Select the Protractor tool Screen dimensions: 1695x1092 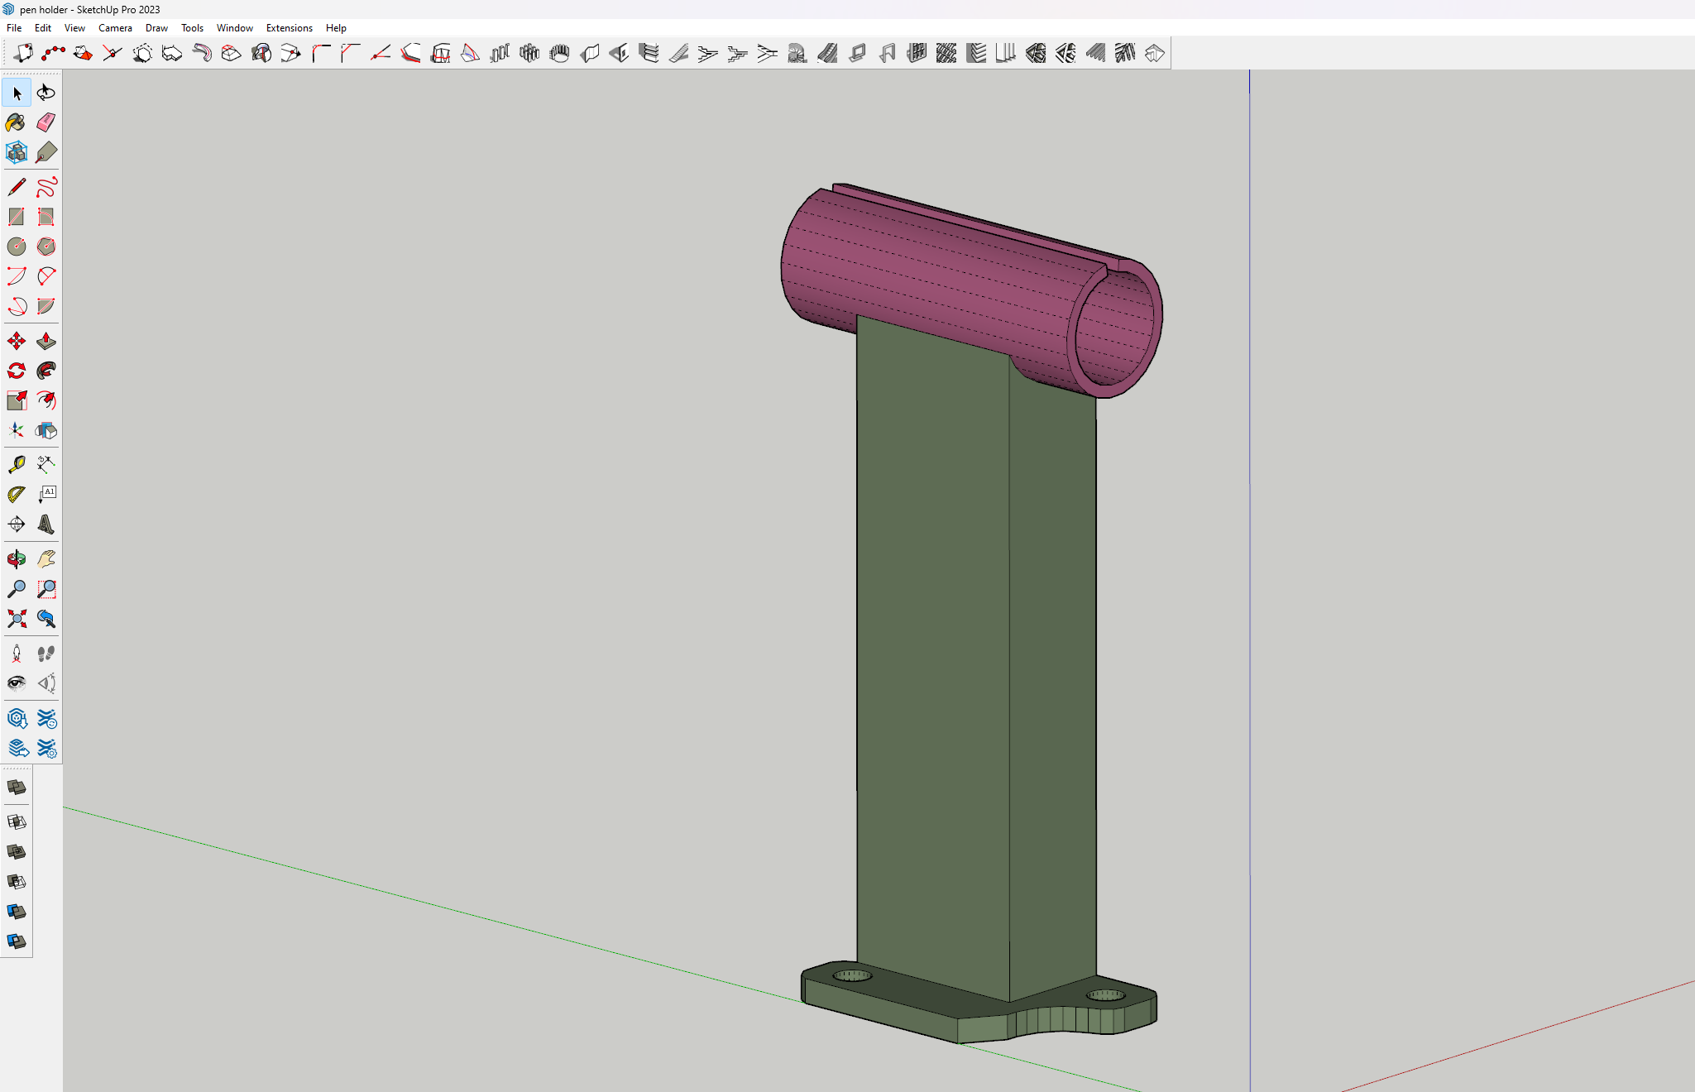[x=16, y=494]
